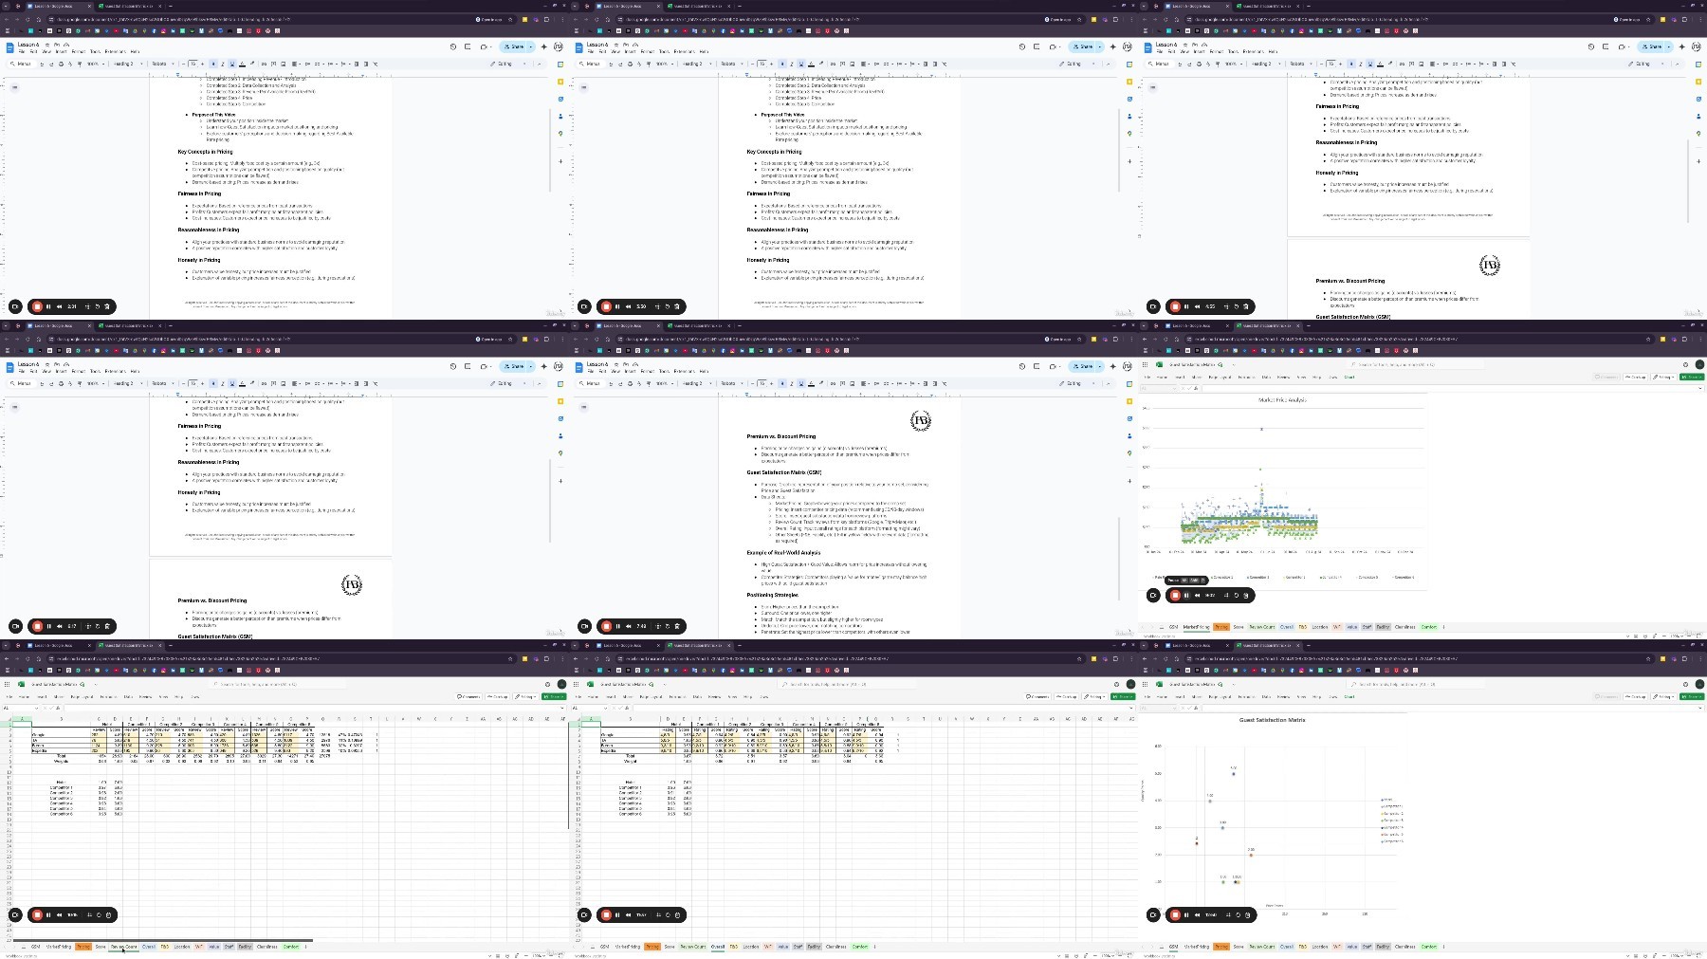Open file name dropdown chevron in GSM scatter chart window
The height and width of the screenshot is (959, 1707).
[x=1234, y=684]
